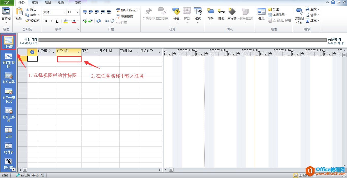This screenshot has height=178, width=347.
Task: Toggle underline formatting
Action: (57, 21)
